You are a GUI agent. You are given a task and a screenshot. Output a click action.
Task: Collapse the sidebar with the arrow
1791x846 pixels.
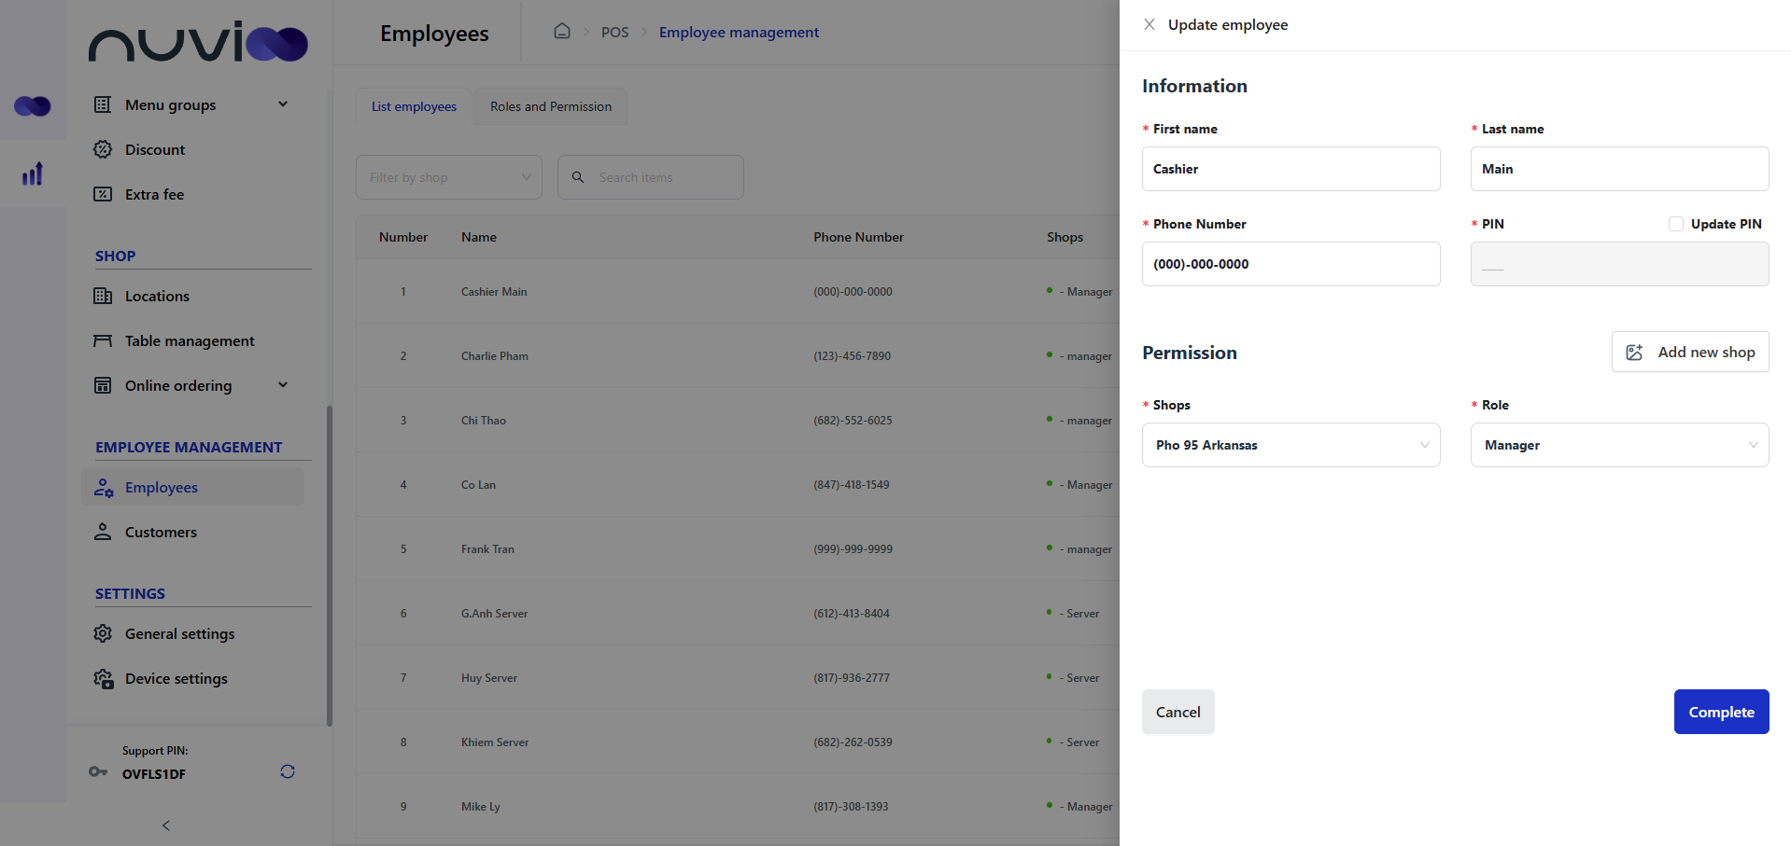tap(165, 825)
